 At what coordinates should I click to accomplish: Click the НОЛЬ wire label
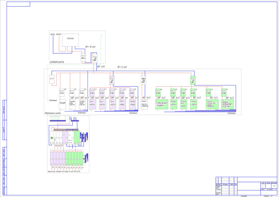pyautogui.click(x=53, y=35)
